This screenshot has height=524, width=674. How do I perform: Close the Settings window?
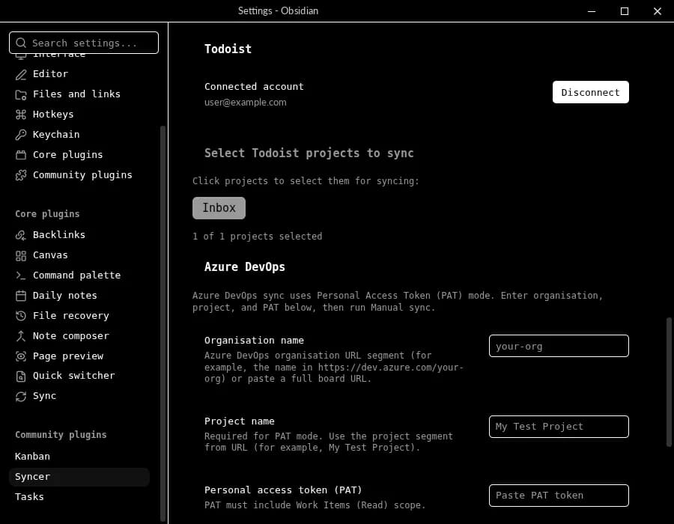coord(658,11)
